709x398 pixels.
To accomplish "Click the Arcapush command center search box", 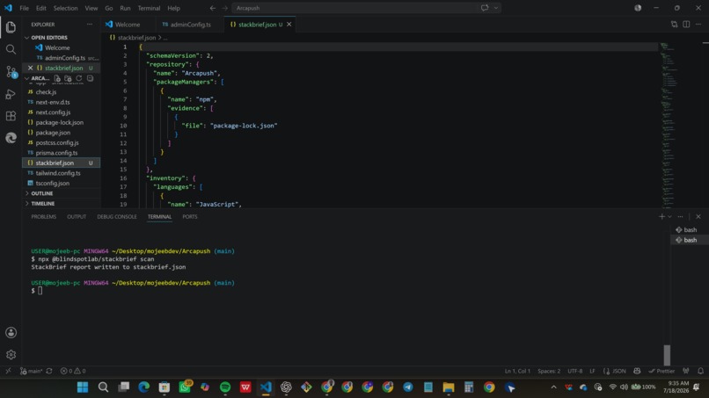I will [355, 8].
